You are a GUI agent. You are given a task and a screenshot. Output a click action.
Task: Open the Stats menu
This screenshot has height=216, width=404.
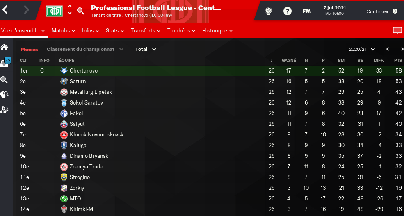click(114, 31)
